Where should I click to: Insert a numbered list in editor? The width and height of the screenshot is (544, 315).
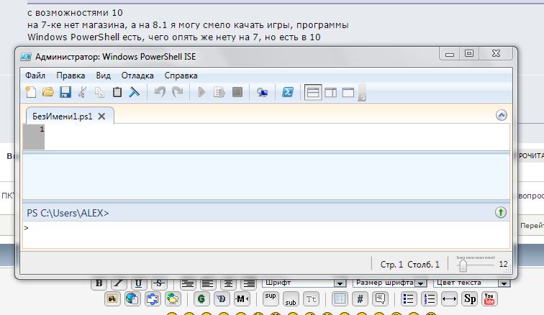click(429, 298)
